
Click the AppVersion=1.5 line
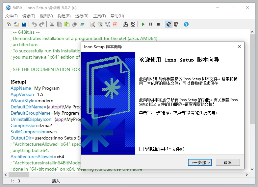point(27,94)
